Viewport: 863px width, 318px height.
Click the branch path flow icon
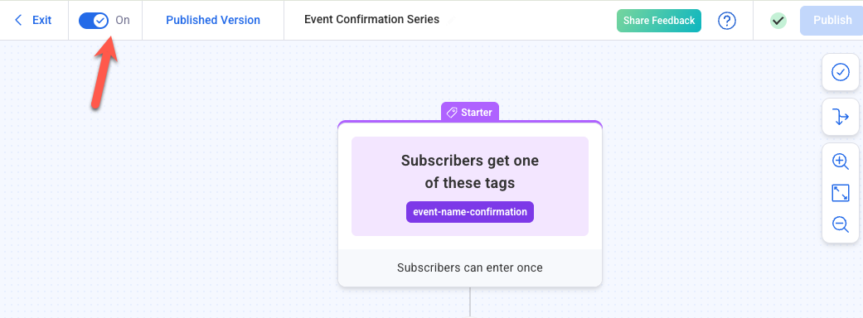tap(840, 117)
